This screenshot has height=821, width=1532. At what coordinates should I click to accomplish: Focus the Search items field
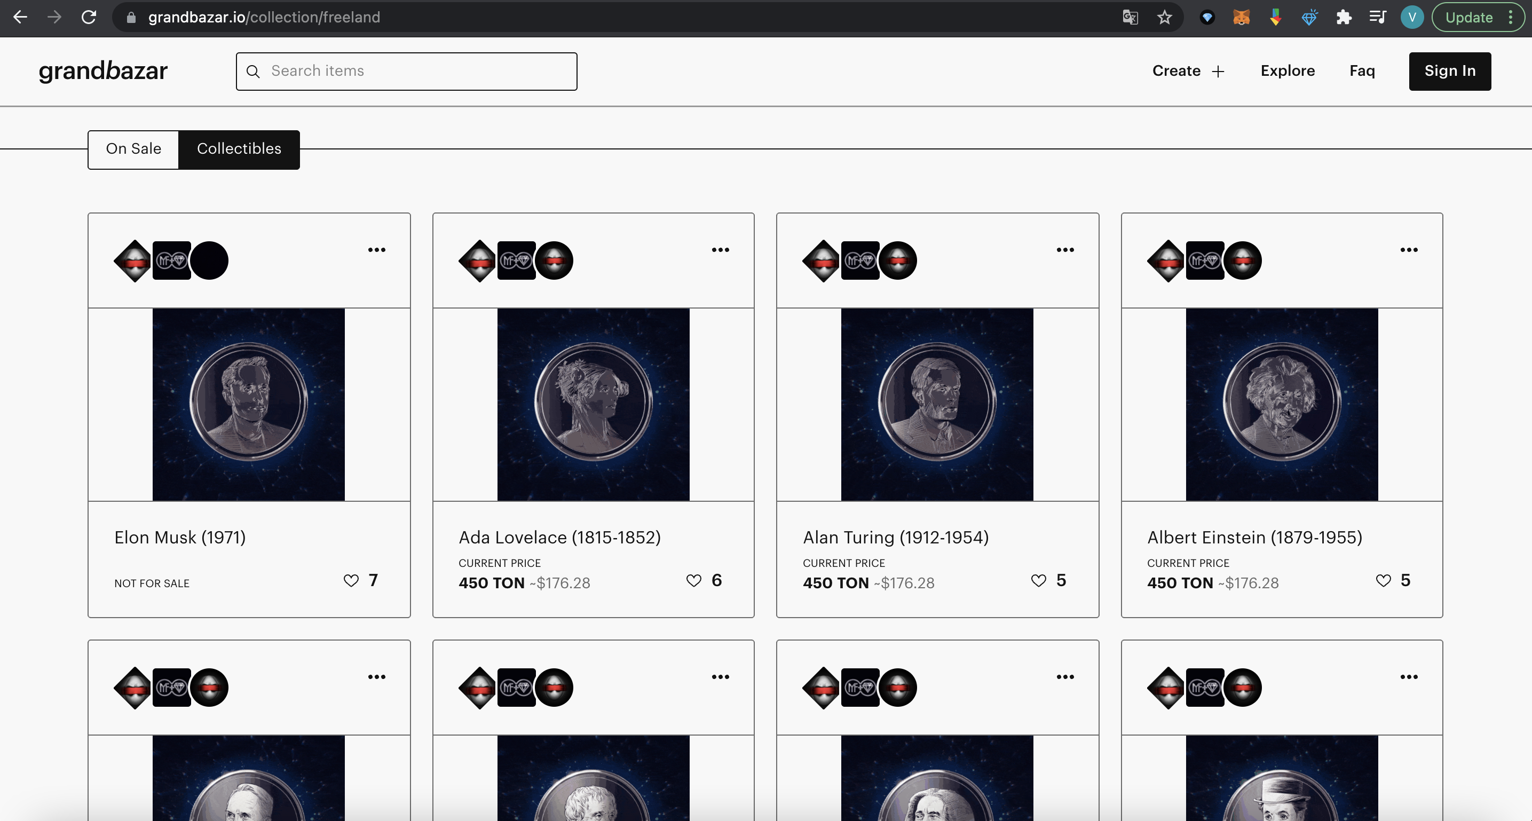coord(406,72)
